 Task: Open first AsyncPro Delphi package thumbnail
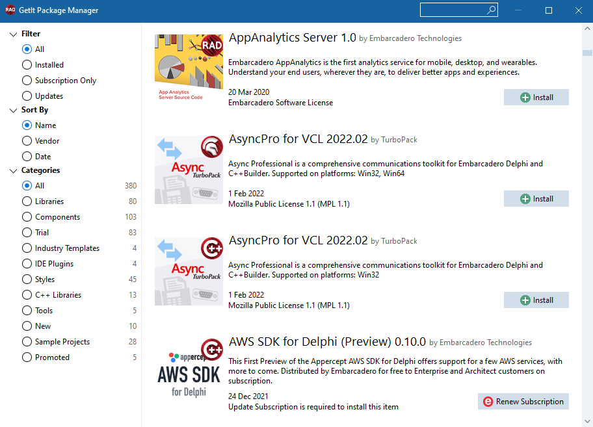189,170
